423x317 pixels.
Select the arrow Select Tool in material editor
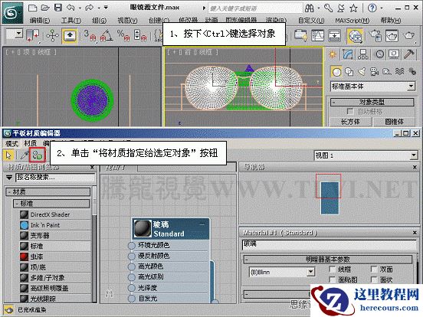click(x=8, y=155)
